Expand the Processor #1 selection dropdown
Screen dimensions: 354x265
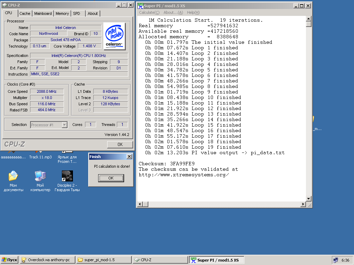(x=65, y=125)
